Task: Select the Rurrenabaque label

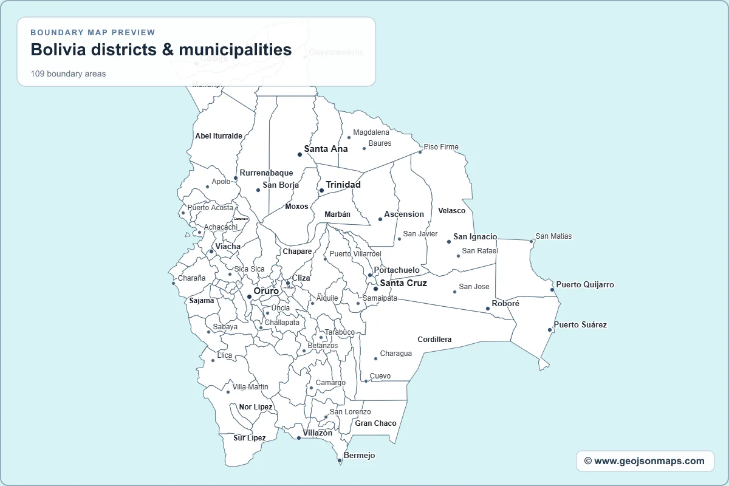Action: 266,173
